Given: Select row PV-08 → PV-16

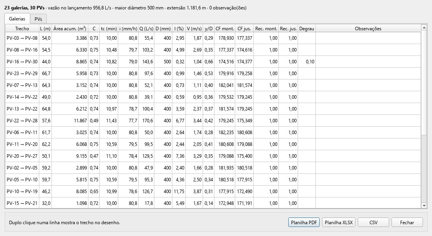Looking at the screenshot, I should [x=213, y=50].
